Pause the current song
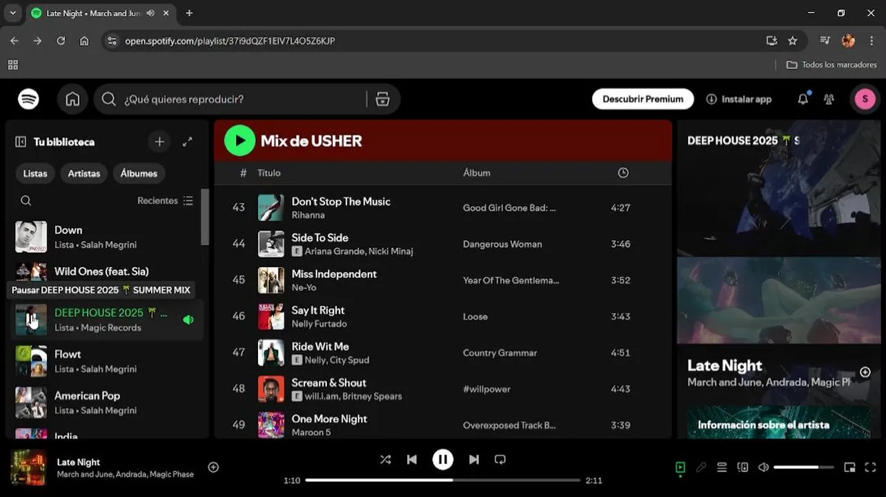This screenshot has height=497, width=886. [443, 460]
